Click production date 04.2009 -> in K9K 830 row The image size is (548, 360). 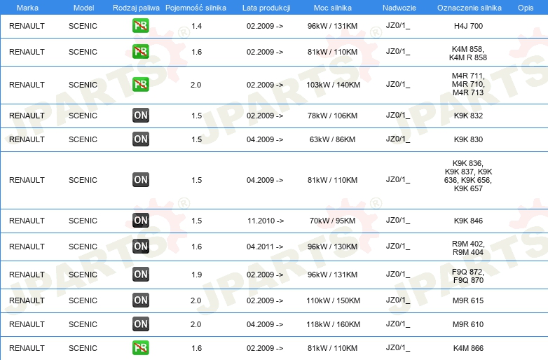coord(265,139)
